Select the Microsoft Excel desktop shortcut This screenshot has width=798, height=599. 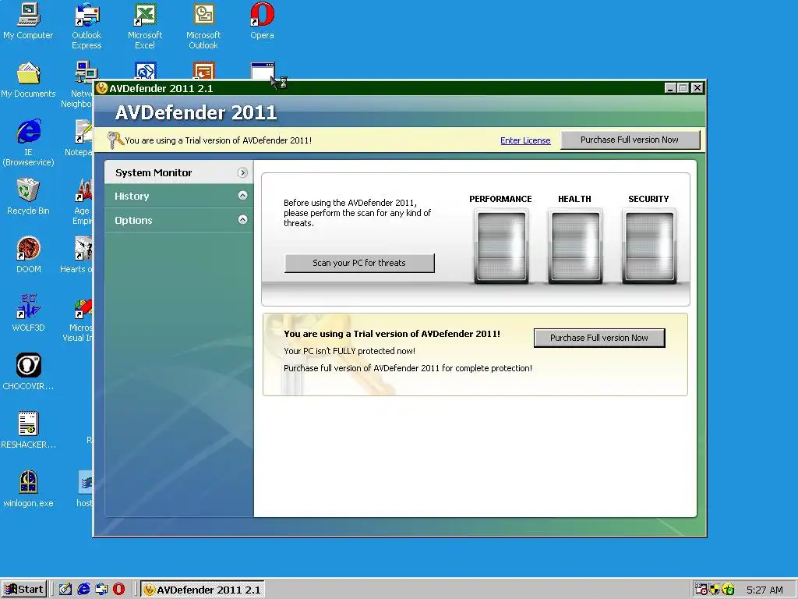point(145,26)
